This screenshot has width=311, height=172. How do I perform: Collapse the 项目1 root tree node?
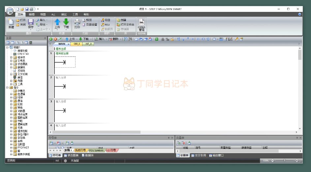click(7, 47)
